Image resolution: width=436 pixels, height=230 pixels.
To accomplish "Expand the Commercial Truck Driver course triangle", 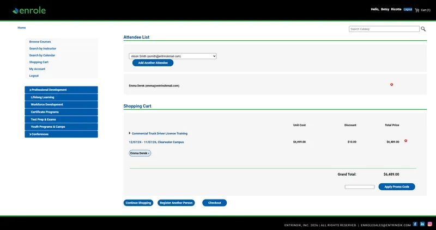I will (x=130, y=133).
